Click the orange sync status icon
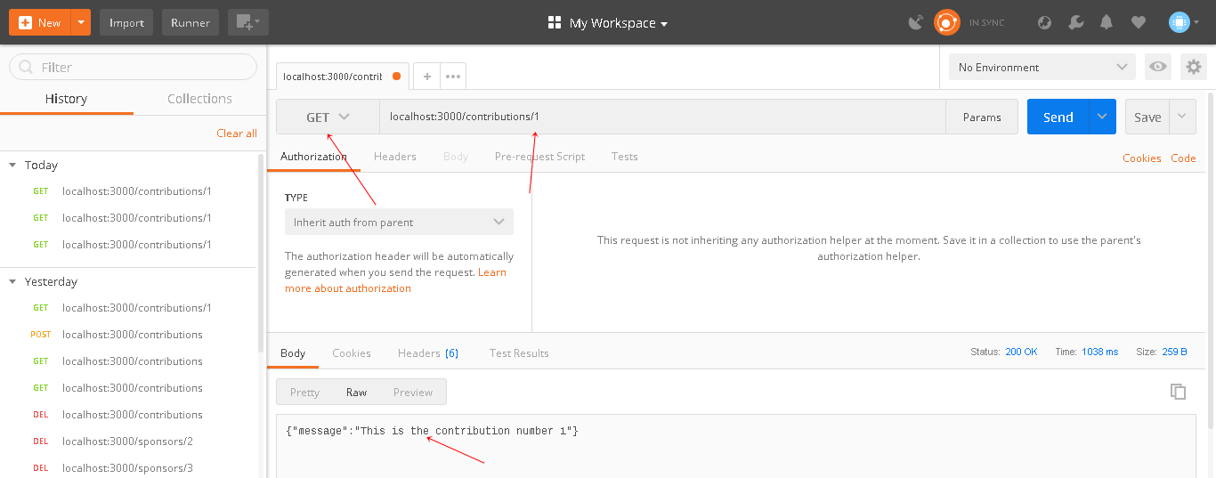Screen dimensions: 1216x478 pos(947,22)
